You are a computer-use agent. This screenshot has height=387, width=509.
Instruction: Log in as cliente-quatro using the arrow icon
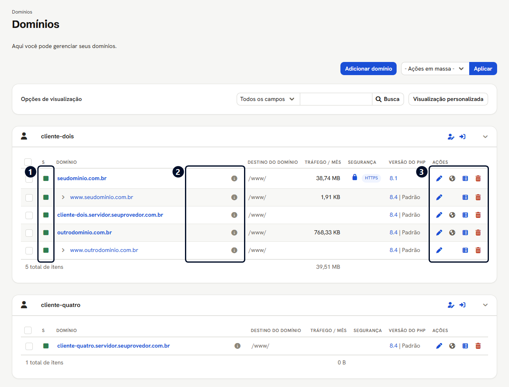coord(462,305)
